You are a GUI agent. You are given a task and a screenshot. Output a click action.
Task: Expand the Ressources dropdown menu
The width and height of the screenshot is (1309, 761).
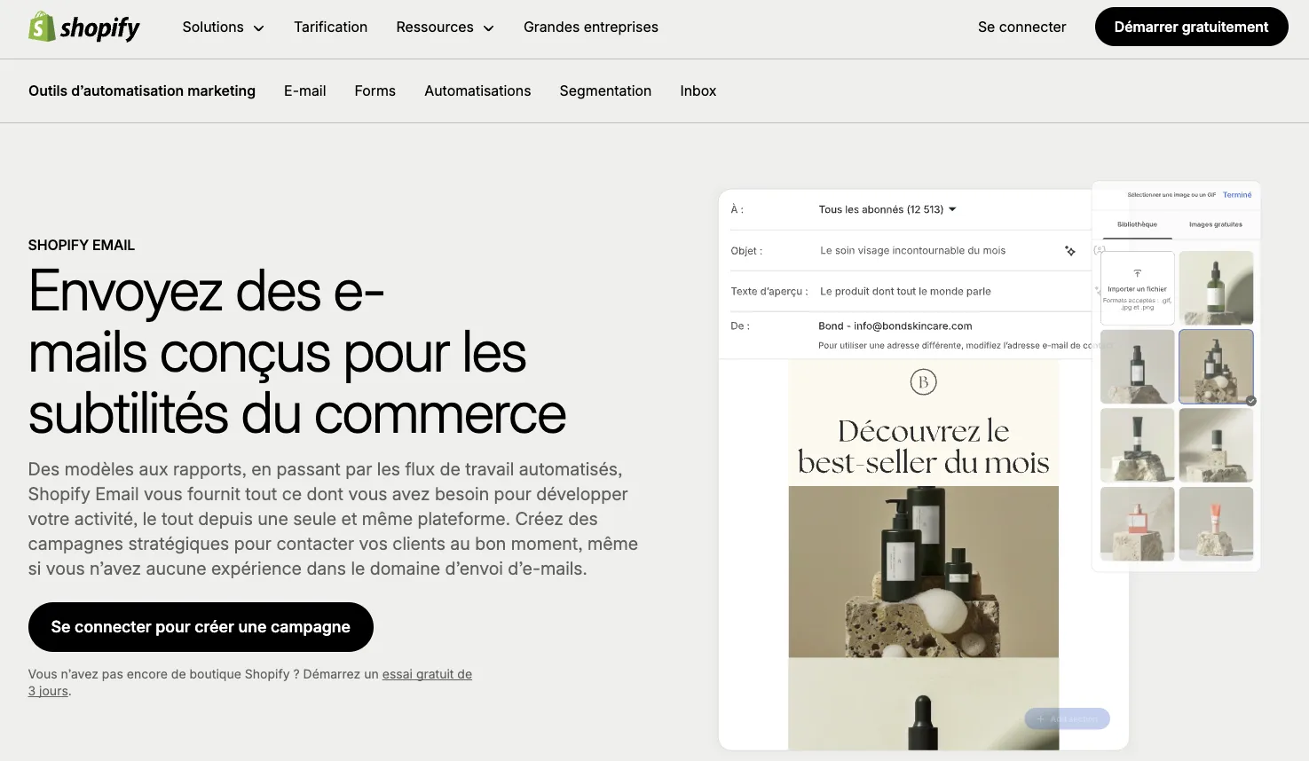[x=445, y=27]
